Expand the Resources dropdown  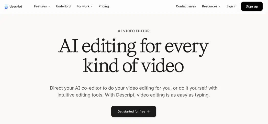[x=211, y=6]
